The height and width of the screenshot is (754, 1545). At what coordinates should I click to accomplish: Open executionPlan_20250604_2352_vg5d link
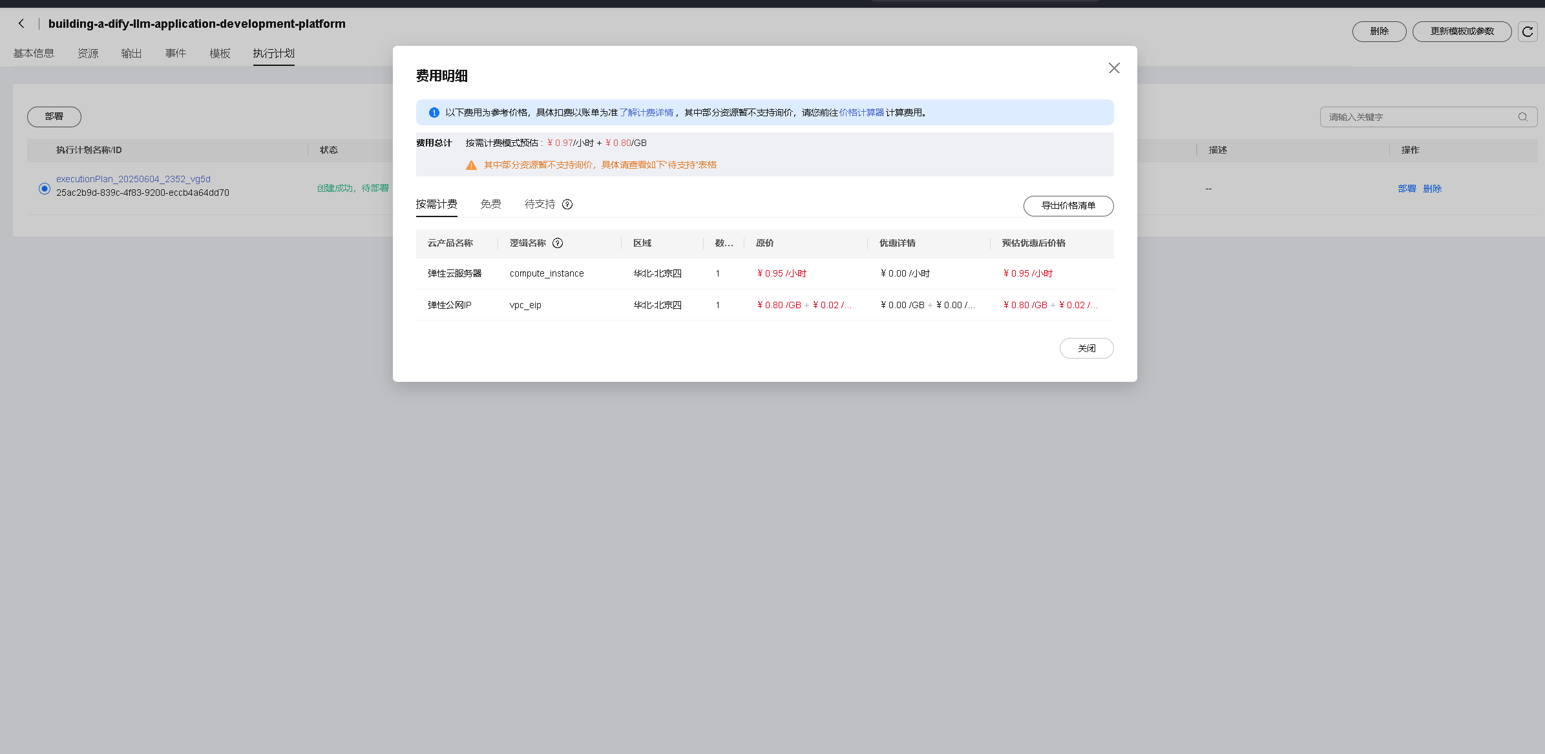pyautogui.click(x=133, y=179)
